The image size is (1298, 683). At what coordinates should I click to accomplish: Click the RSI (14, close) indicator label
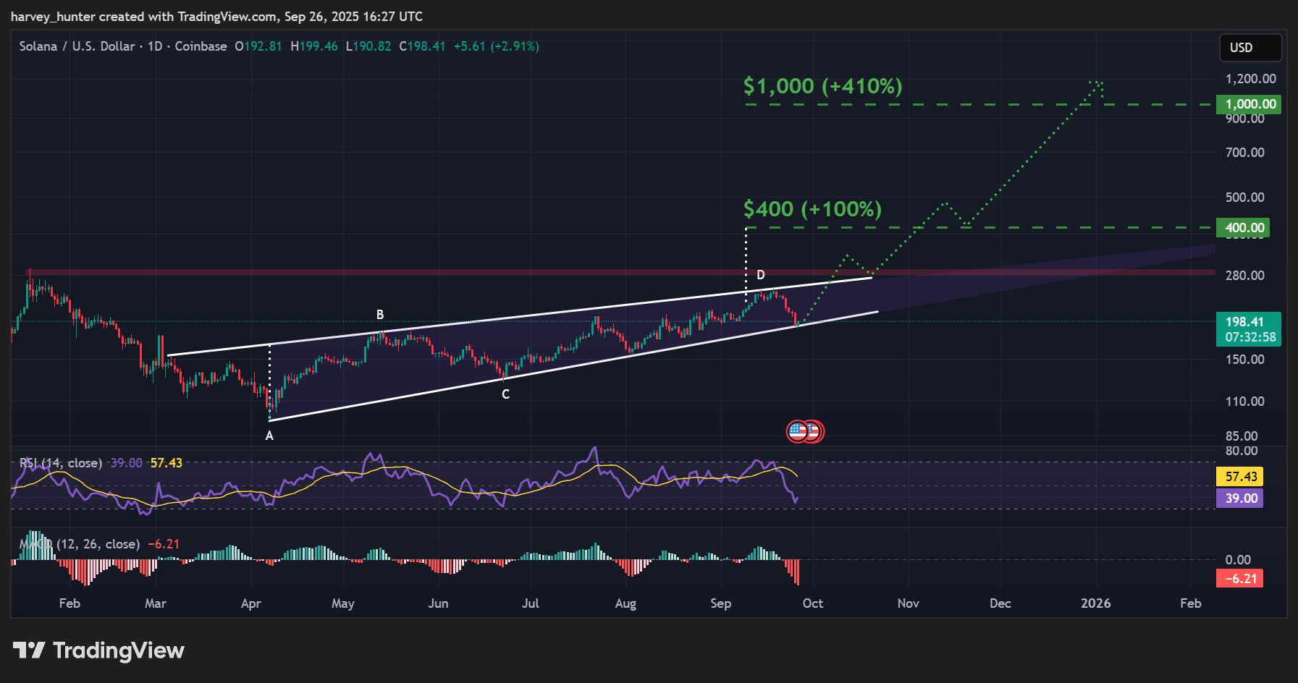pos(61,463)
